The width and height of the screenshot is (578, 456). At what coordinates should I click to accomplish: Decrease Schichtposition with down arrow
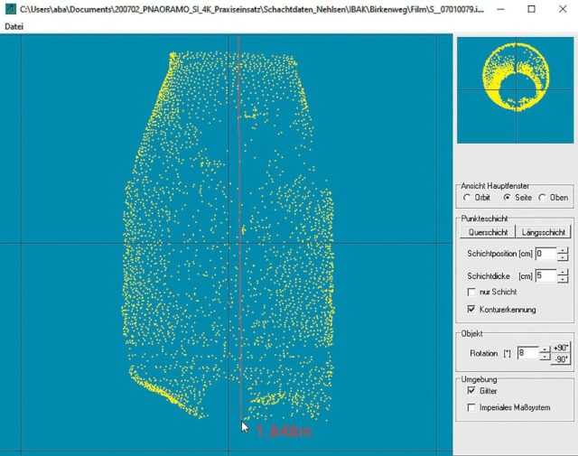click(563, 258)
